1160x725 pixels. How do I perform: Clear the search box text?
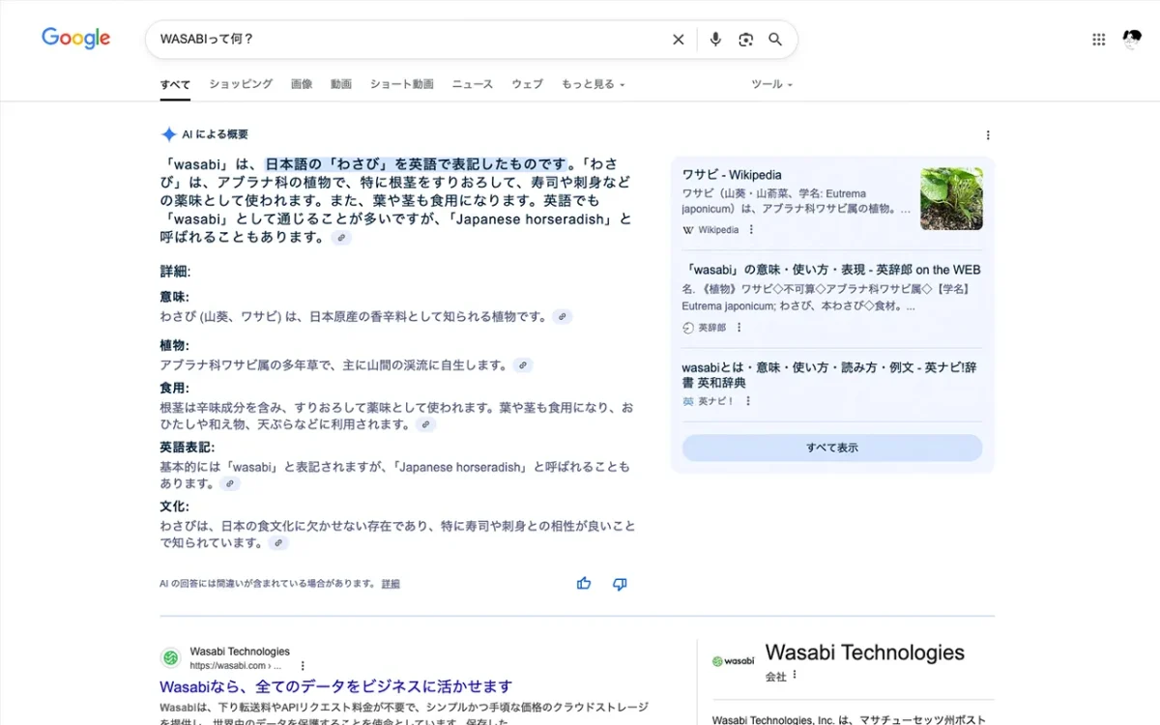(679, 40)
